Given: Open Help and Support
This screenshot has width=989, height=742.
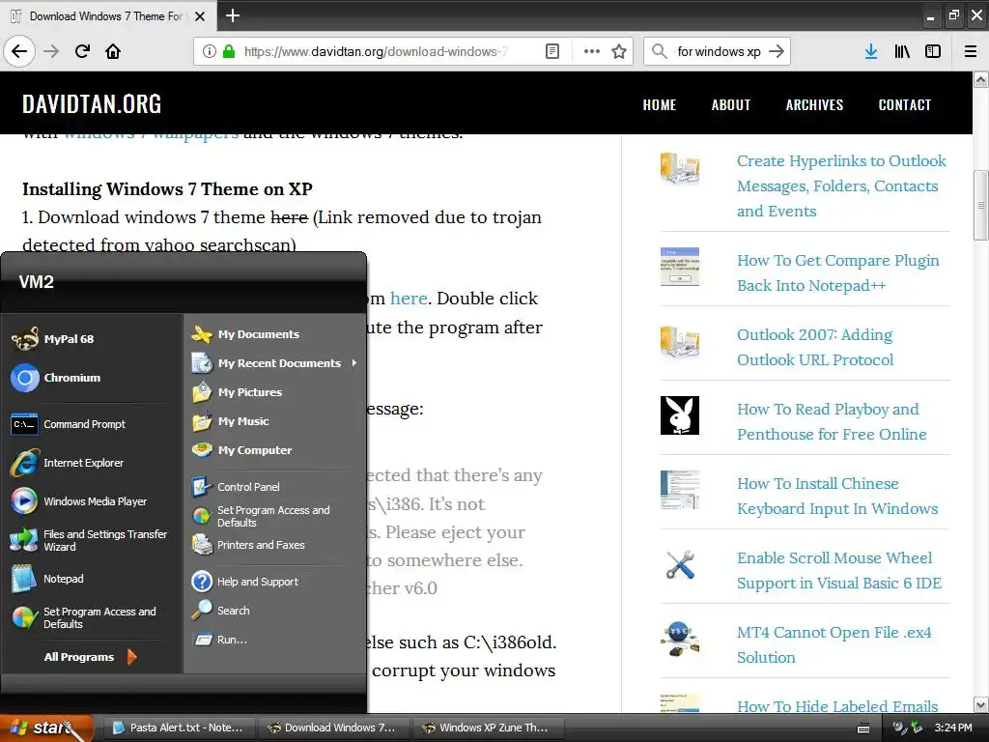Looking at the screenshot, I should click(x=274, y=582).
